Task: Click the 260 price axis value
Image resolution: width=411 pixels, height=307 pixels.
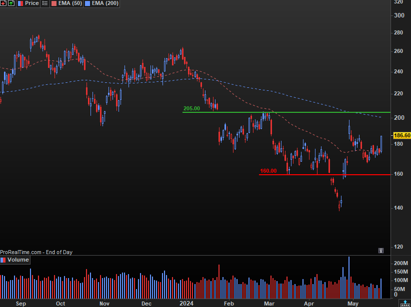Action: tap(399, 51)
